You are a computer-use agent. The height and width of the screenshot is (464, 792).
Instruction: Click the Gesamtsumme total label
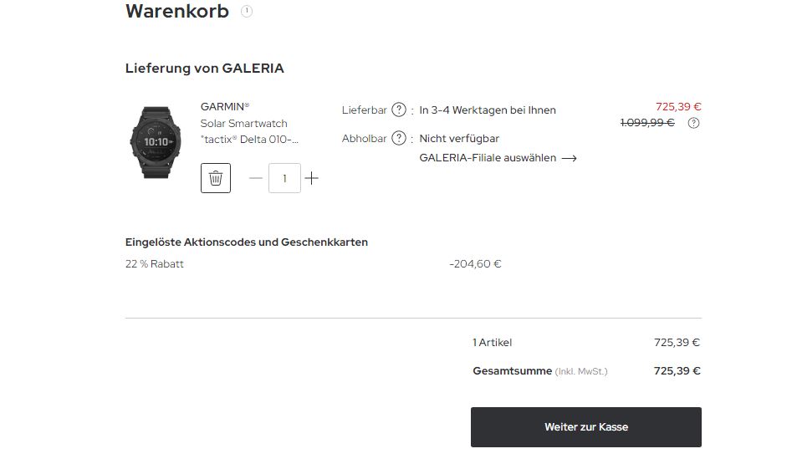tap(512, 371)
